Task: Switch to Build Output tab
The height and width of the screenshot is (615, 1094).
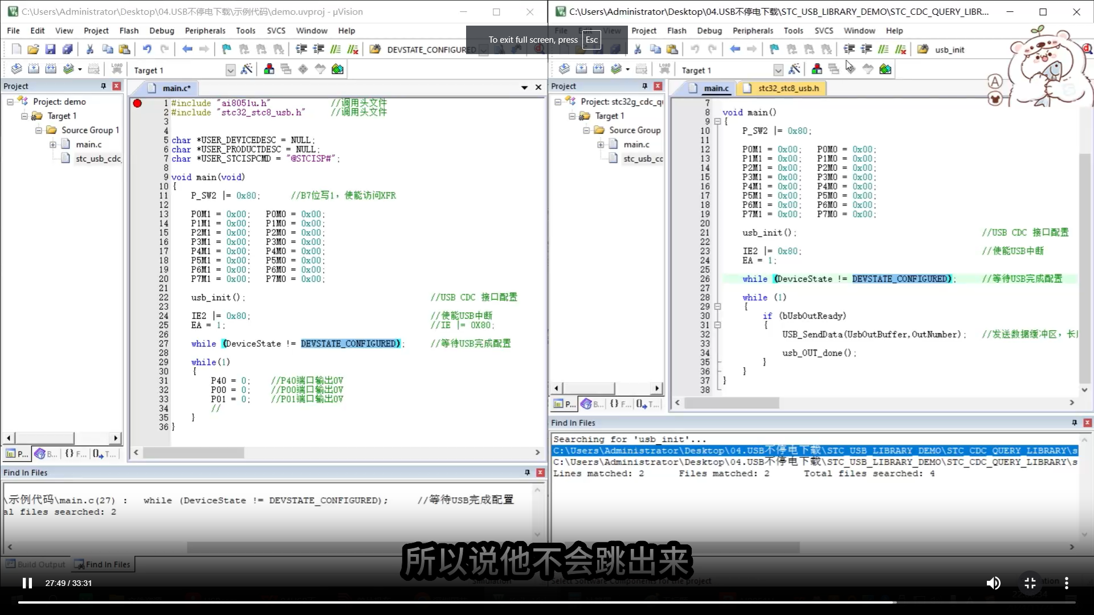Action: pos(35,564)
